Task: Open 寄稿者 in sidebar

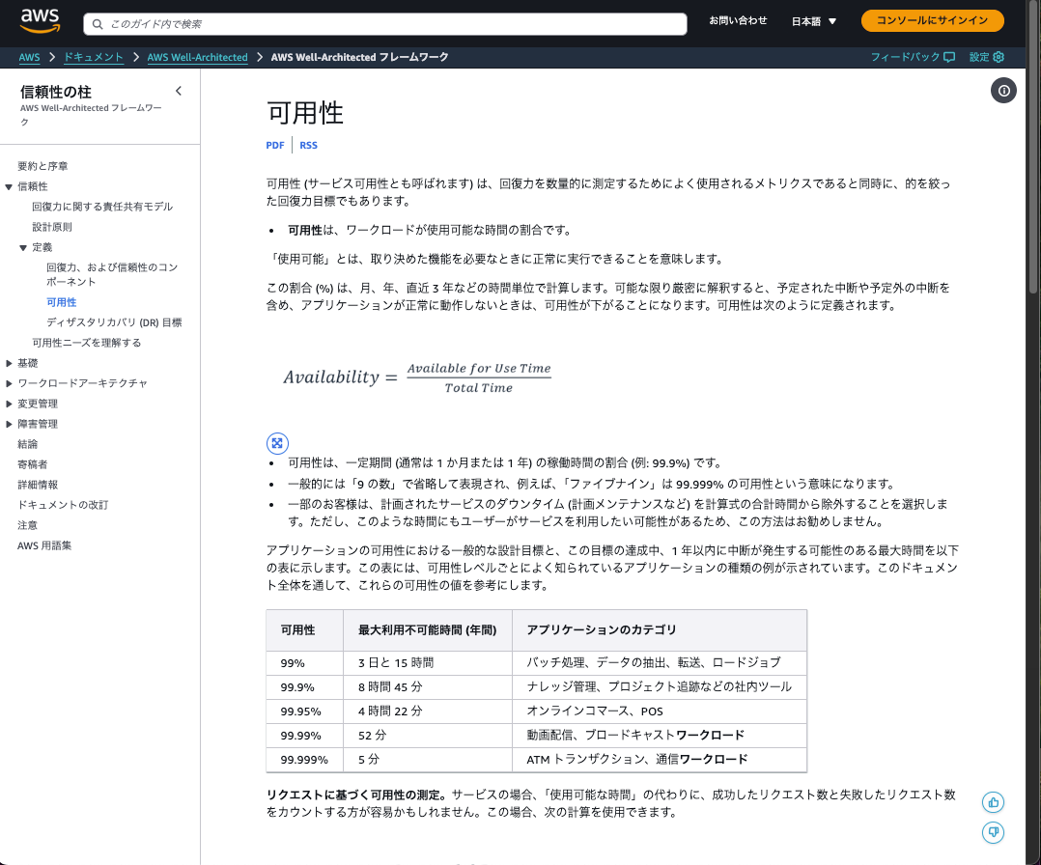Action: (33, 464)
